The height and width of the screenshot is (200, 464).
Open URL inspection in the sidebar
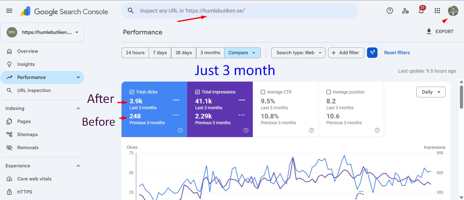click(42, 90)
